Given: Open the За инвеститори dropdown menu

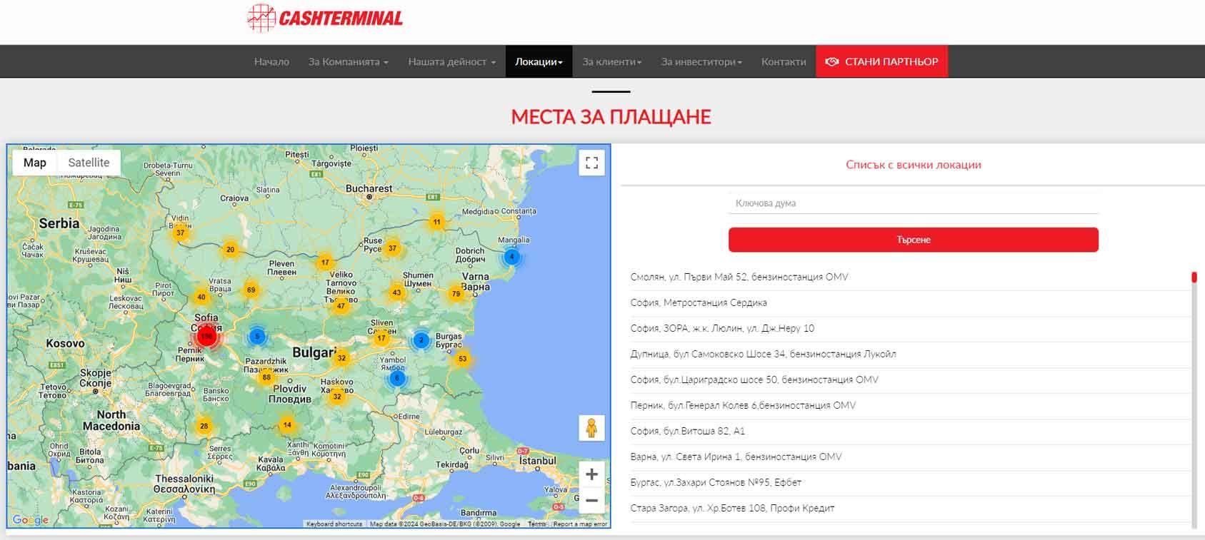Looking at the screenshot, I should (x=701, y=61).
